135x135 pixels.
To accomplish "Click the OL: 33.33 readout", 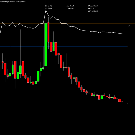I will 93,11.
